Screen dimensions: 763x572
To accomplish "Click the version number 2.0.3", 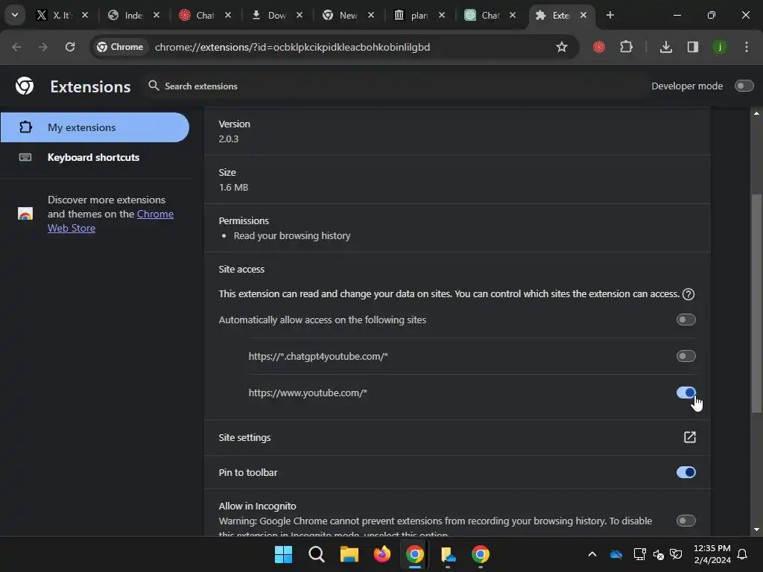I will point(228,139).
